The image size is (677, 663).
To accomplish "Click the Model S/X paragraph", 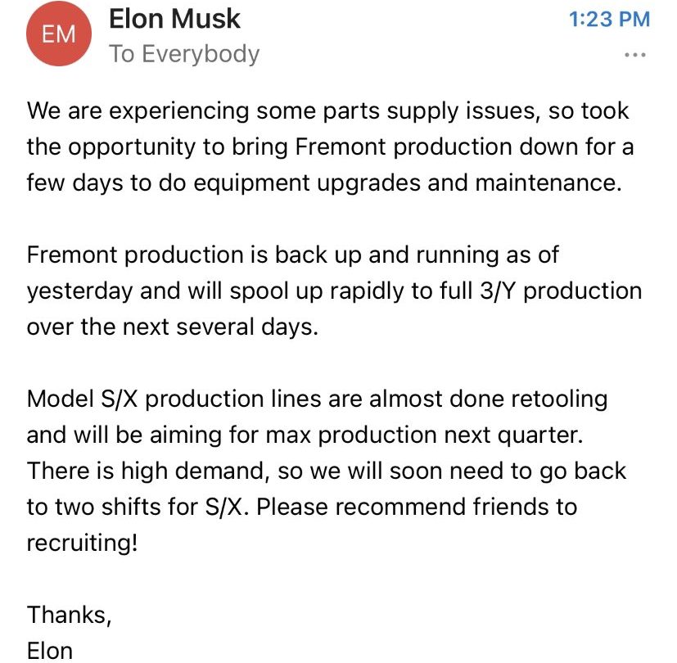I will (327, 471).
